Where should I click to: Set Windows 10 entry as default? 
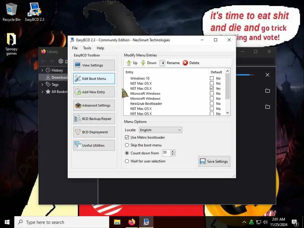click(212, 78)
